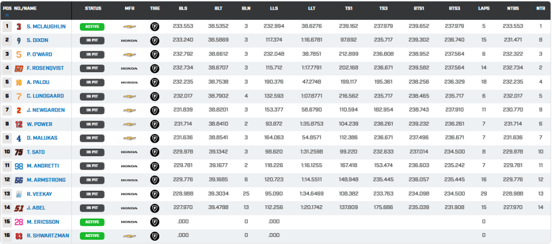
Task: Open P. O'Ward driver link
Action: tap(39, 54)
